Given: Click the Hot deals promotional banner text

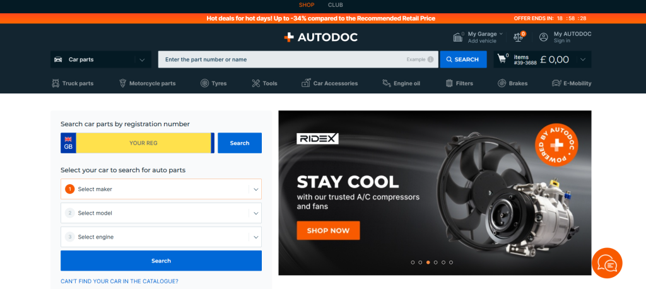Looking at the screenshot, I should pos(321,18).
